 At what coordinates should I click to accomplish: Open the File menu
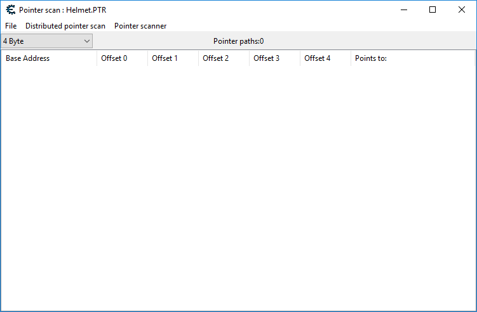(x=11, y=26)
